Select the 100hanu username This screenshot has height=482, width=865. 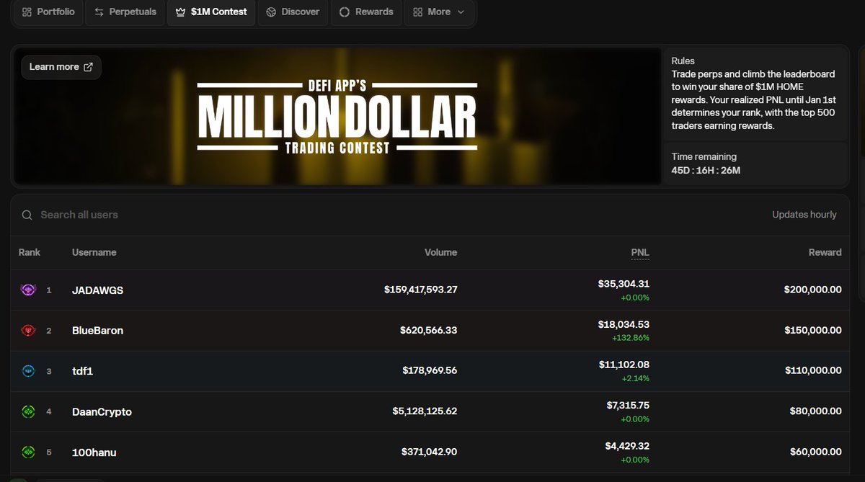coord(94,452)
